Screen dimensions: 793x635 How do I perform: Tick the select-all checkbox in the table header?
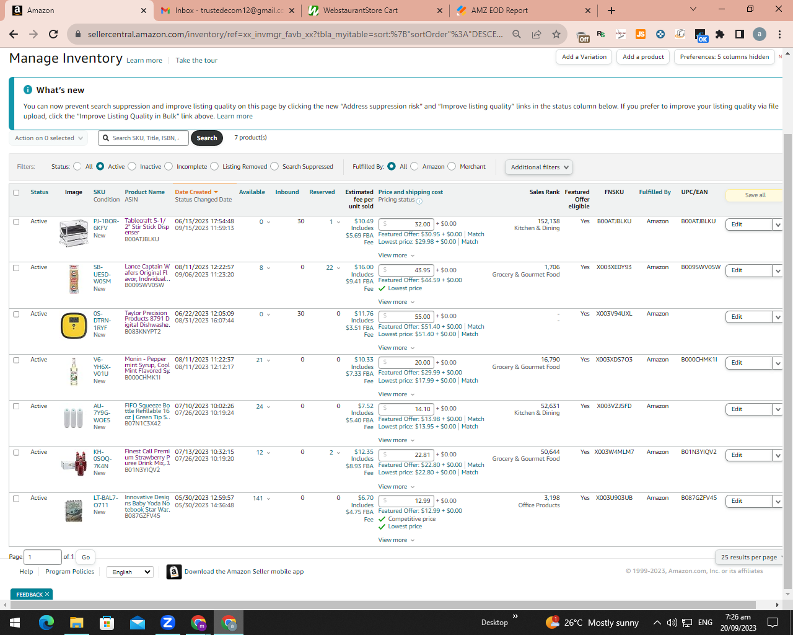pyautogui.click(x=16, y=193)
